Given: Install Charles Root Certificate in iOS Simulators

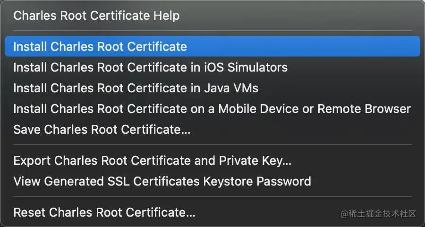Looking at the screenshot, I should (x=212, y=67).
